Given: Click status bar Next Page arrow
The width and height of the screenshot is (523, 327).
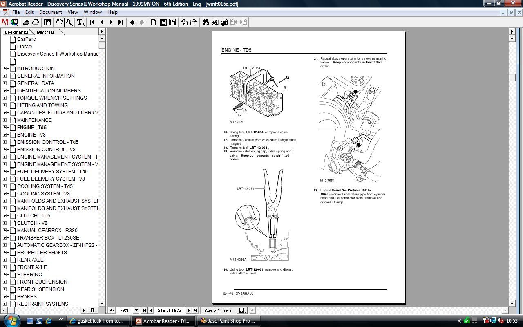Looking at the screenshot, I should pos(190,310).
